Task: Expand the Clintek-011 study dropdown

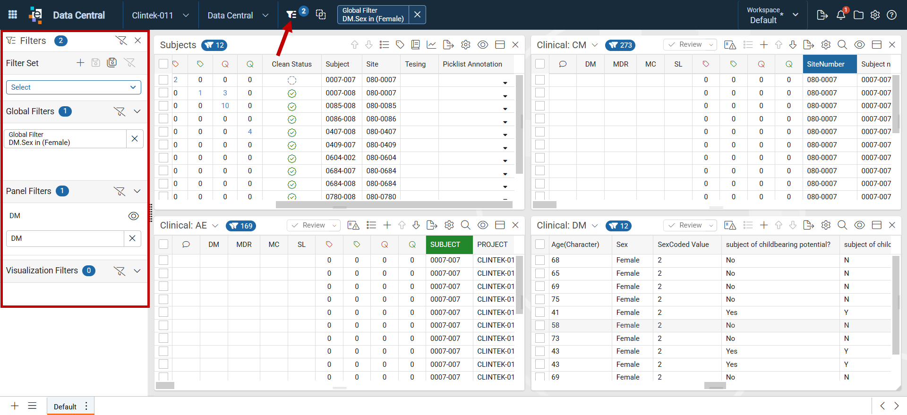Action: 161,15
